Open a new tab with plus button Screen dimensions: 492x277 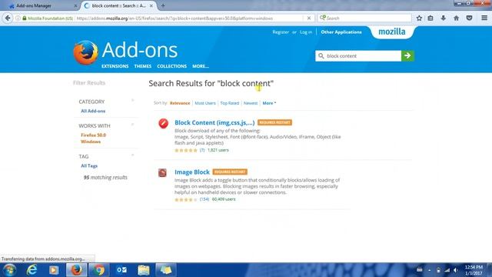tap(163, 5)
